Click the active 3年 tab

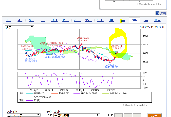pyautogui.click(x=134, y=20)
